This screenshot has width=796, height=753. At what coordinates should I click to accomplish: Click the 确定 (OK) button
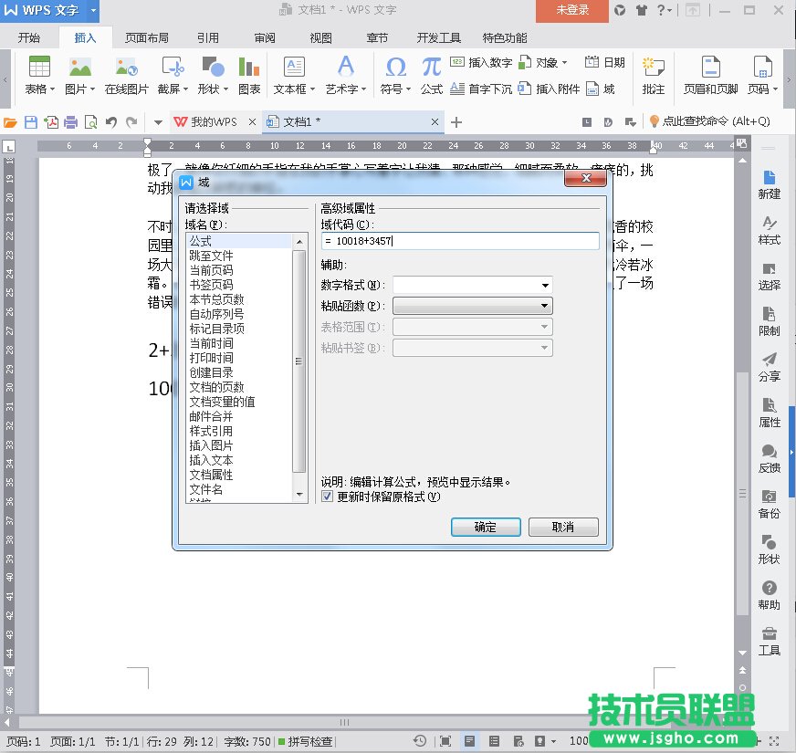[486, 528]
